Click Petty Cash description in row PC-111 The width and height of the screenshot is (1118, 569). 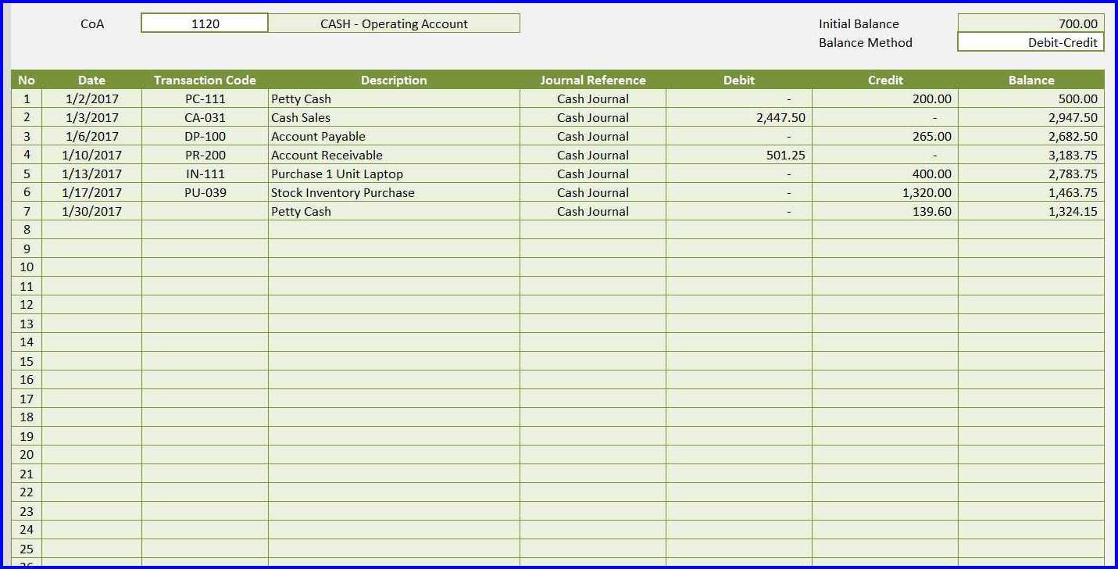point(394,98)
